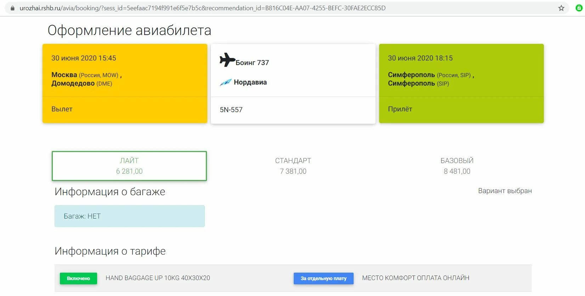Click the Нордавиа airline name
Viewport: 585px width, 296px height.
pos(250,82)
